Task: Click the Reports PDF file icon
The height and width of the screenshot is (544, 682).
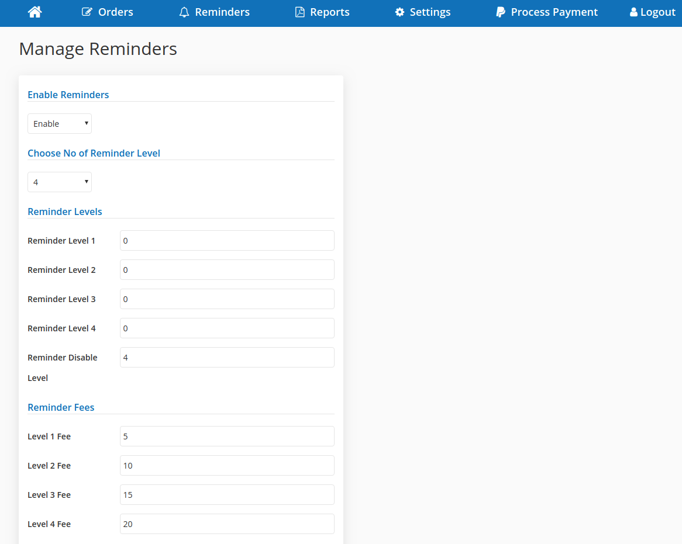Action: (x=299, y=12)
